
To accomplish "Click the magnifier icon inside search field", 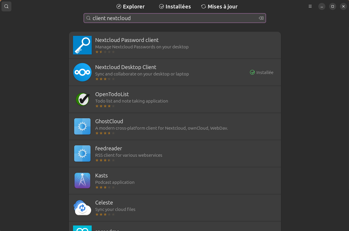I will coord(88,18).
